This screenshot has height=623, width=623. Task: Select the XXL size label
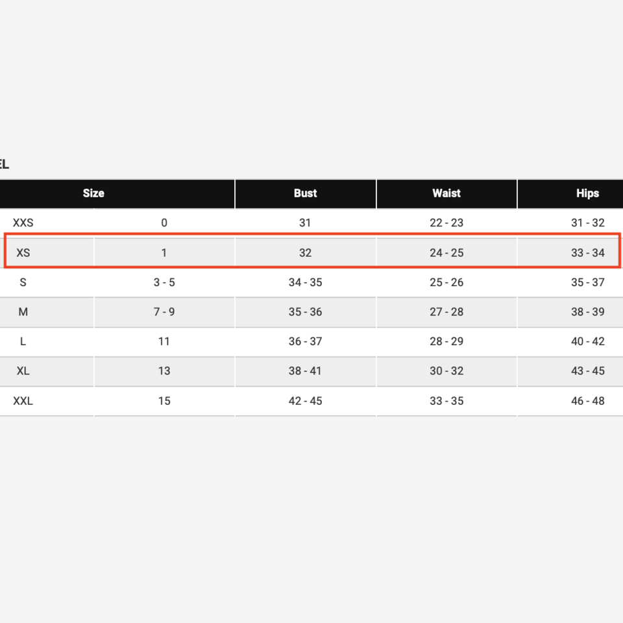23,401
